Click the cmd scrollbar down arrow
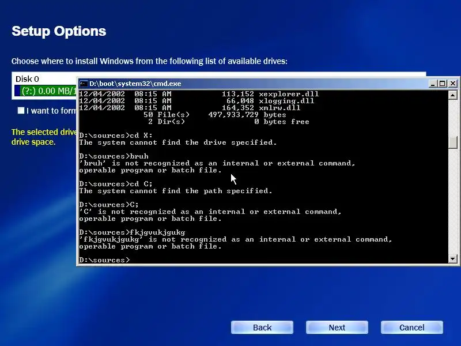Viewport: 461px width, 346px height. [453, 259]
